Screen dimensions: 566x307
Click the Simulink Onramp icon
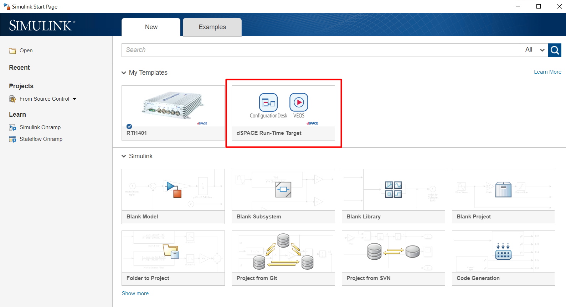(12, 127)
